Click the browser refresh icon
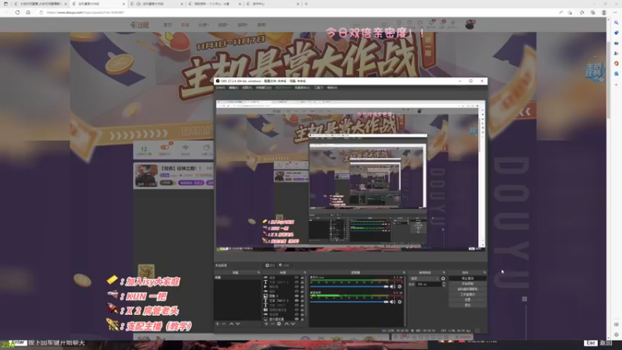 coord(17,12)
